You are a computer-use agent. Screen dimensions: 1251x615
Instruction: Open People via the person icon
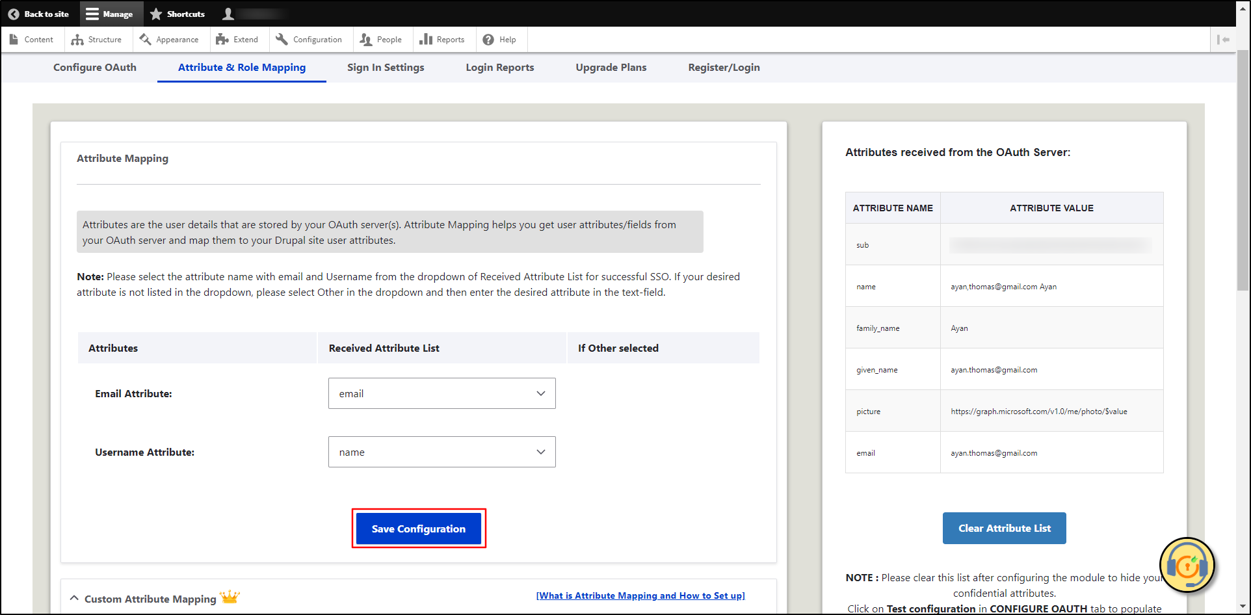coord(365,39)
